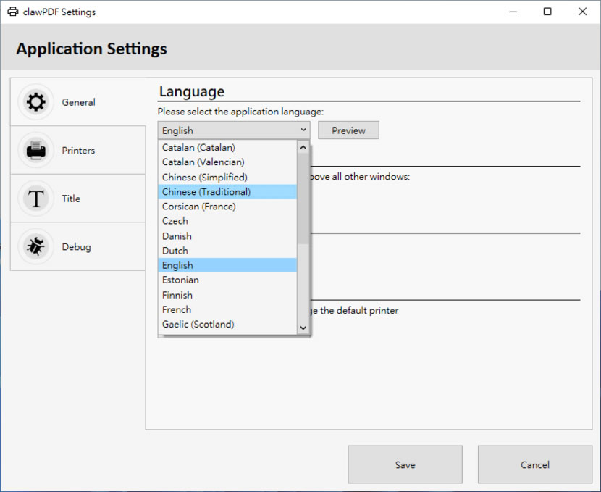Pick Chinese (Simplified) in the dropdown
Image resolution: width=601 pixels, height=492 pixels.
(x=227, y=178)
